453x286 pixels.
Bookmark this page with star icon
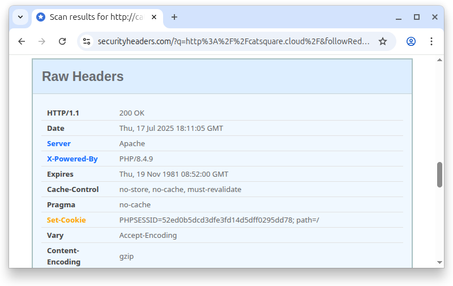[x=383, y=41]
